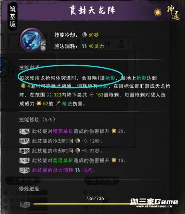Click the purple 精英单位 keyword
The width and height of the screenshot is (185, 214).
[x=63, y=131]
